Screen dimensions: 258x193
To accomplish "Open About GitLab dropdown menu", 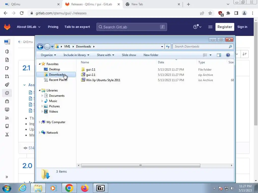I will point(29,27).
